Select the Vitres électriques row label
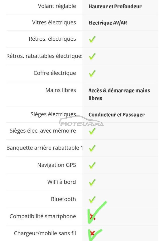 pos(54,22)
